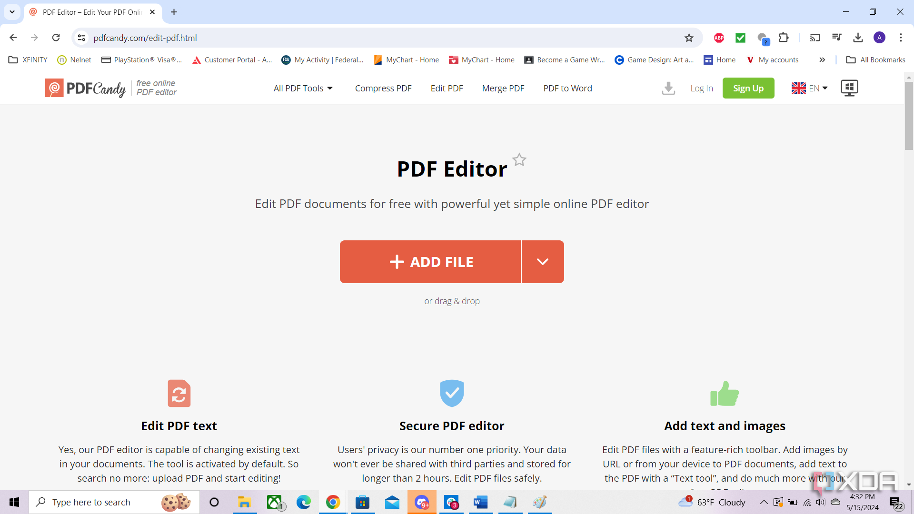Open the clock and date display

863,502
